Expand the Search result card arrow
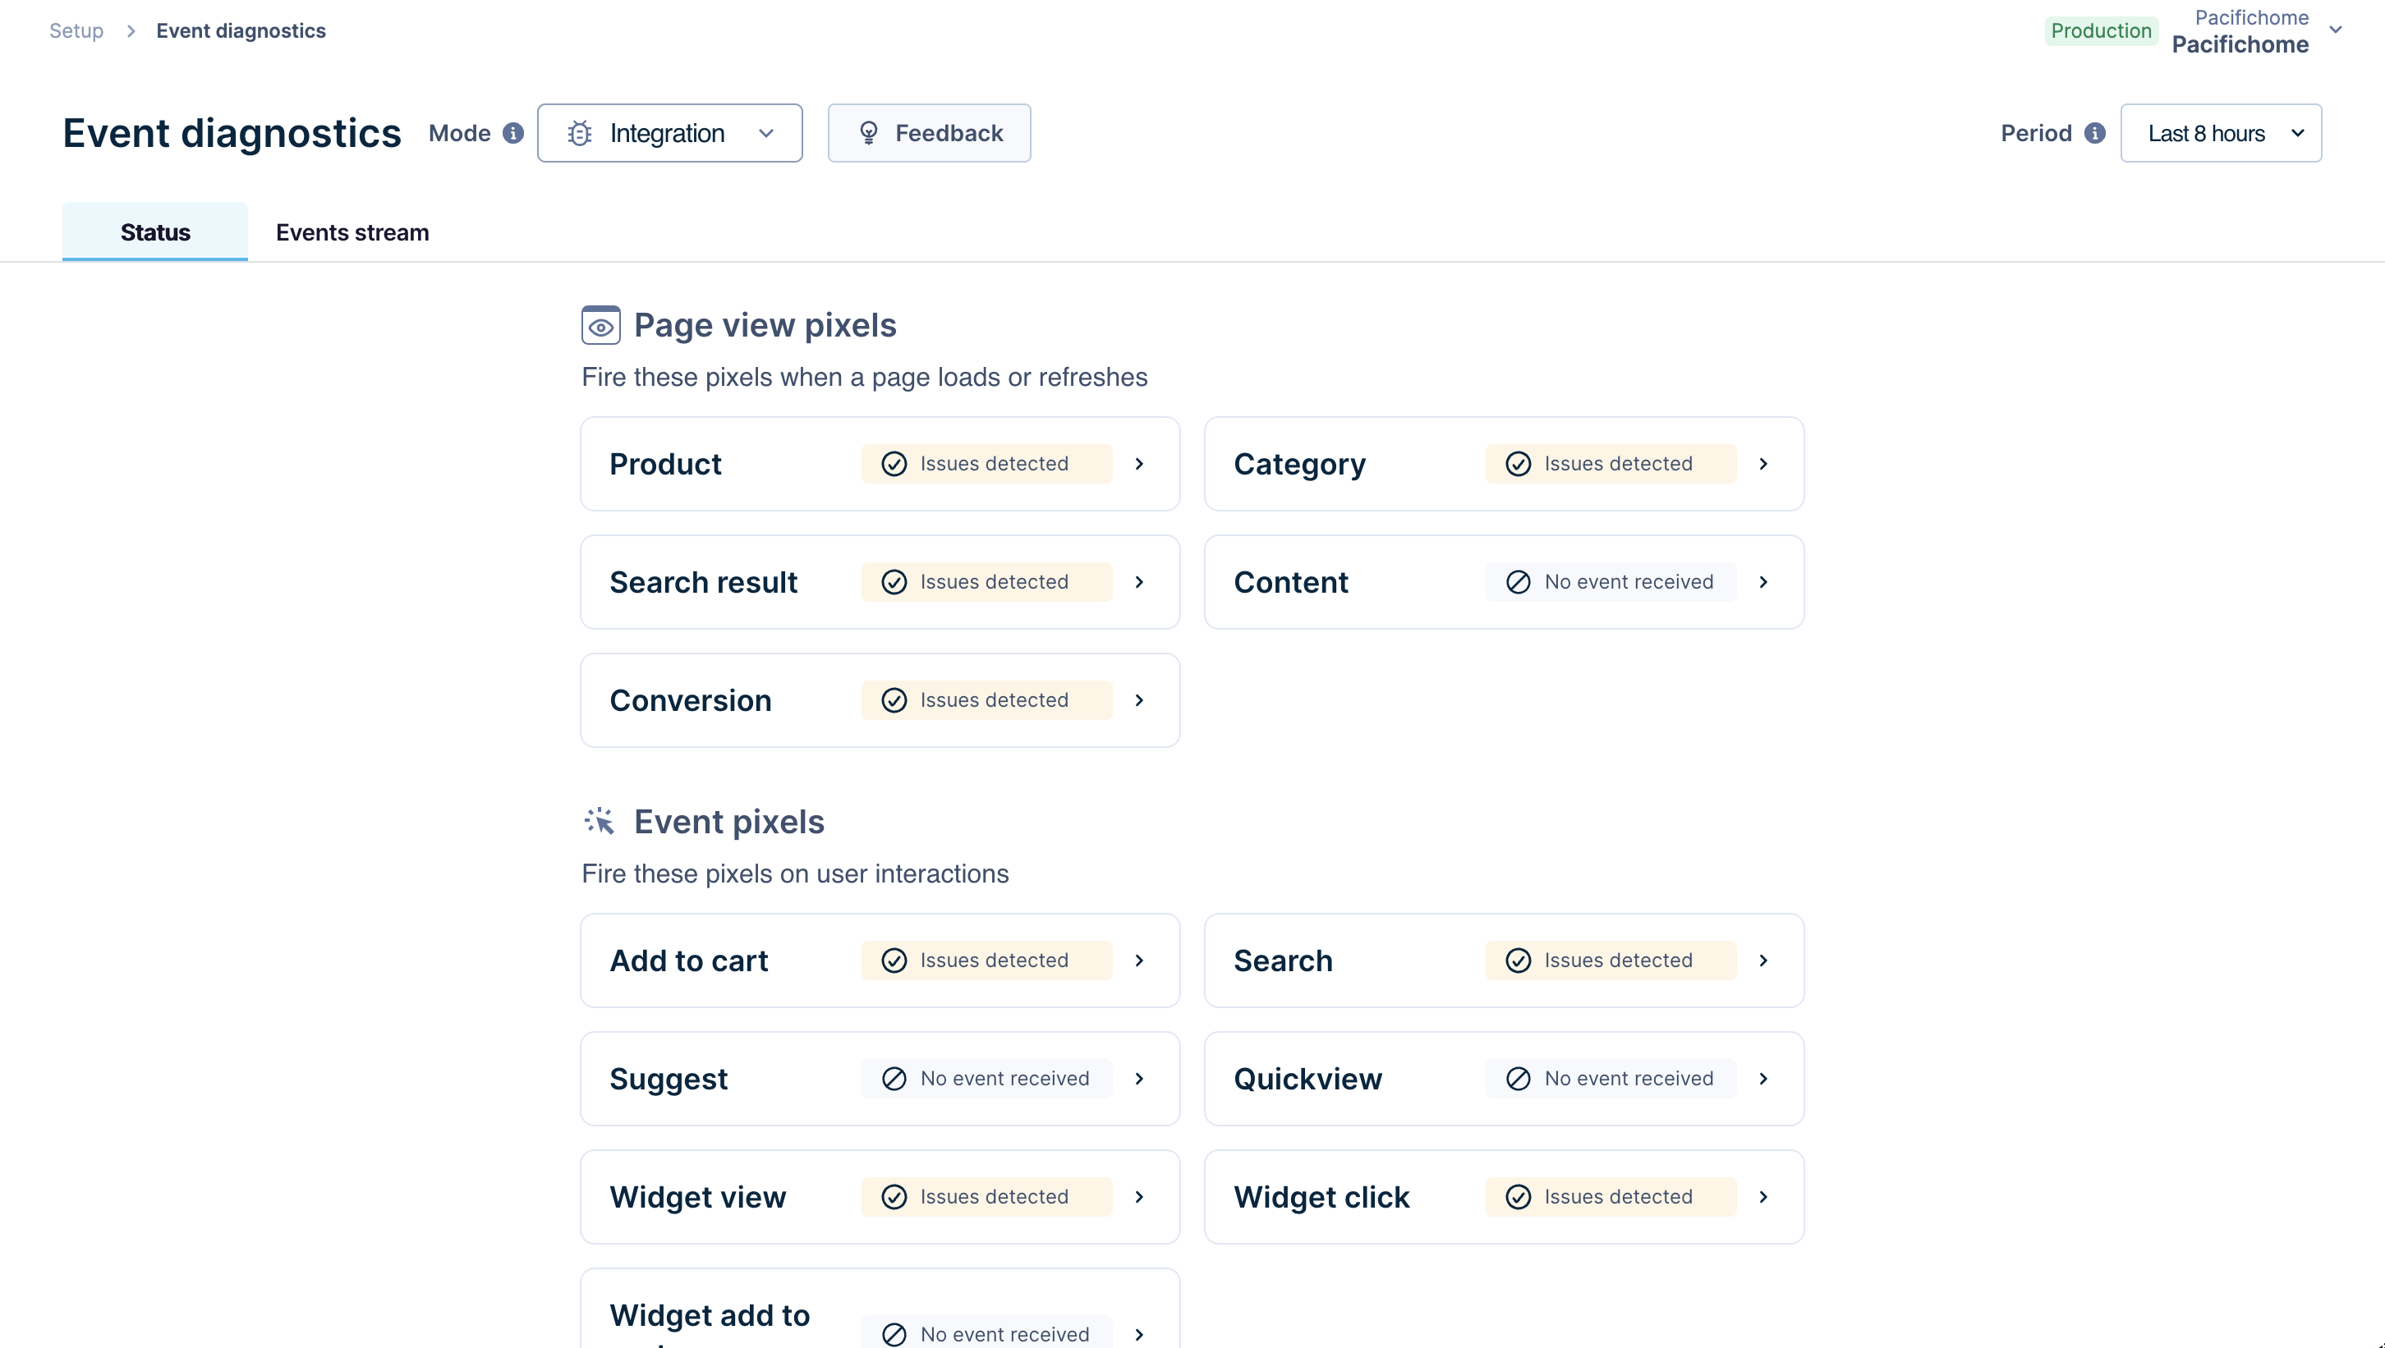Viewport: 2385px width, 1348px height. click(x=1139, y=582)
